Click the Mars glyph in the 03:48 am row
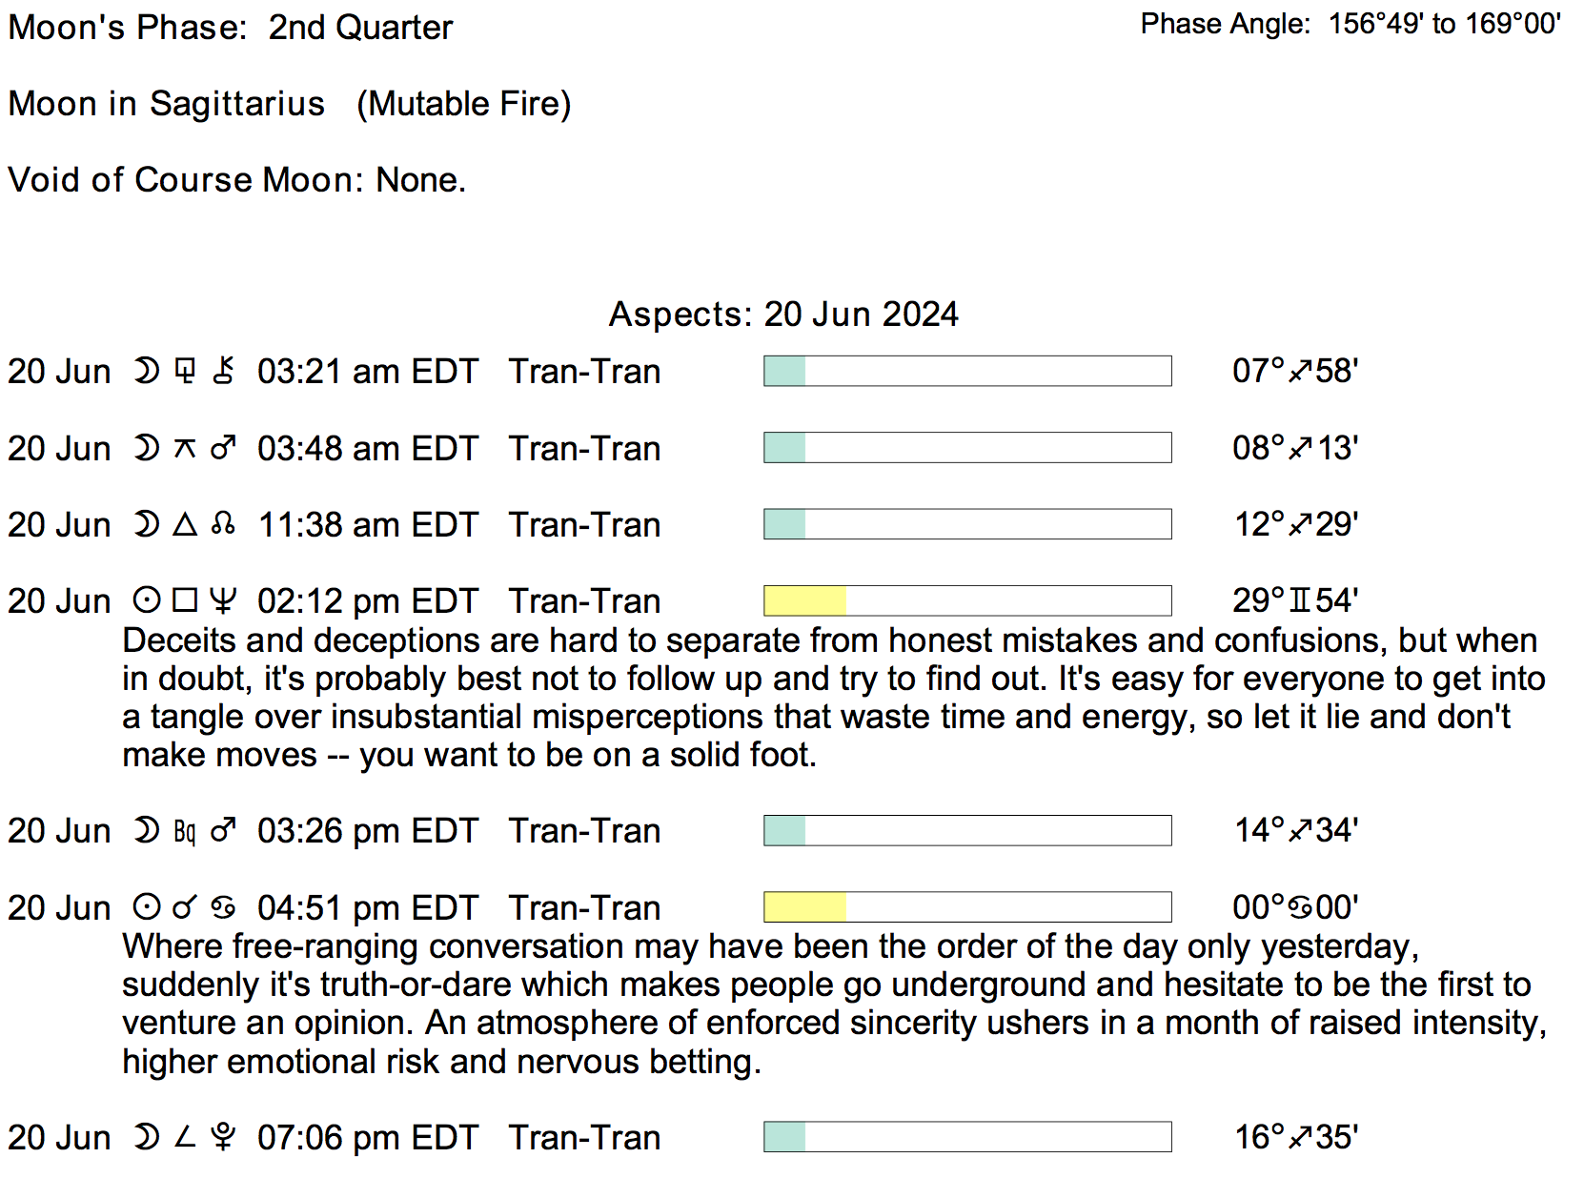 [x=223, y=448]
